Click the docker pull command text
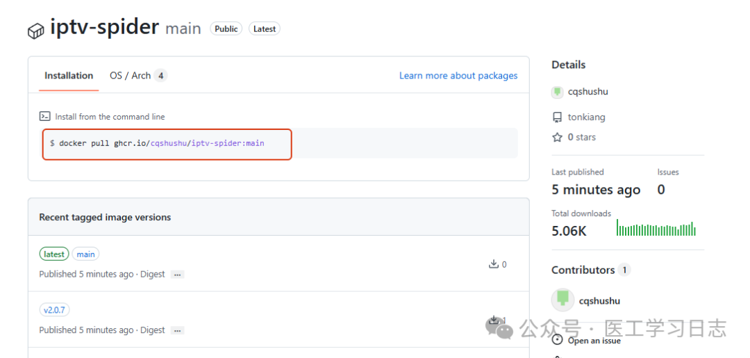 pyautogui.click(x=162, y=143)
